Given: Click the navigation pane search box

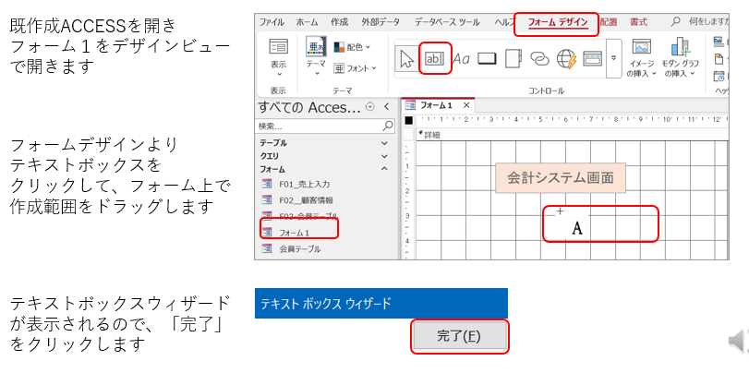Looking at the screenshot, I should pyautogui.click(x=320, y=126).
